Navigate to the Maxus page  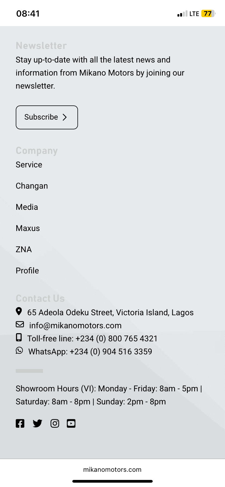click(28, 228)
